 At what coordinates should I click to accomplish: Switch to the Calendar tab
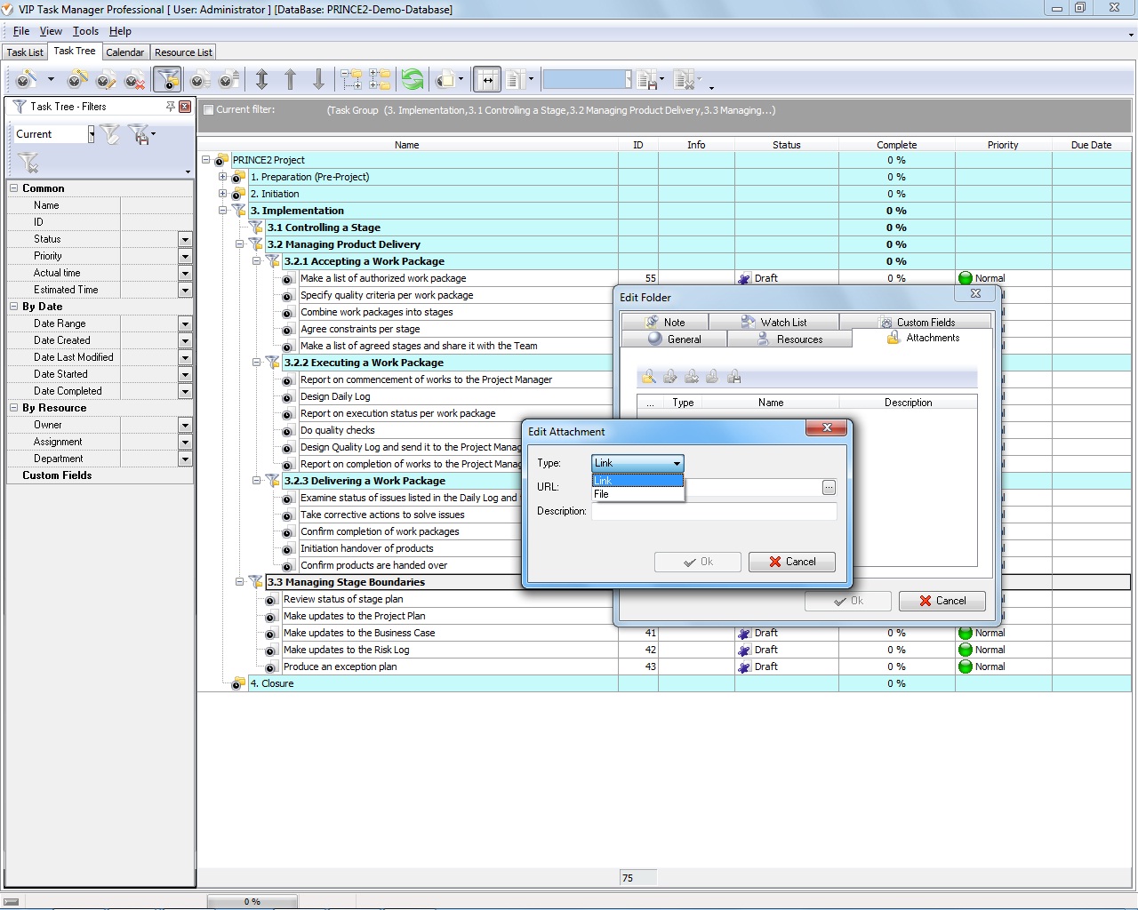(124, 52)
